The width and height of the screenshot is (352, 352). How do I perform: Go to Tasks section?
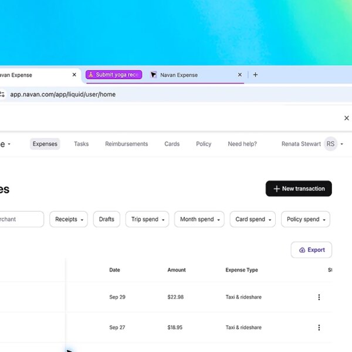(82, 144)
